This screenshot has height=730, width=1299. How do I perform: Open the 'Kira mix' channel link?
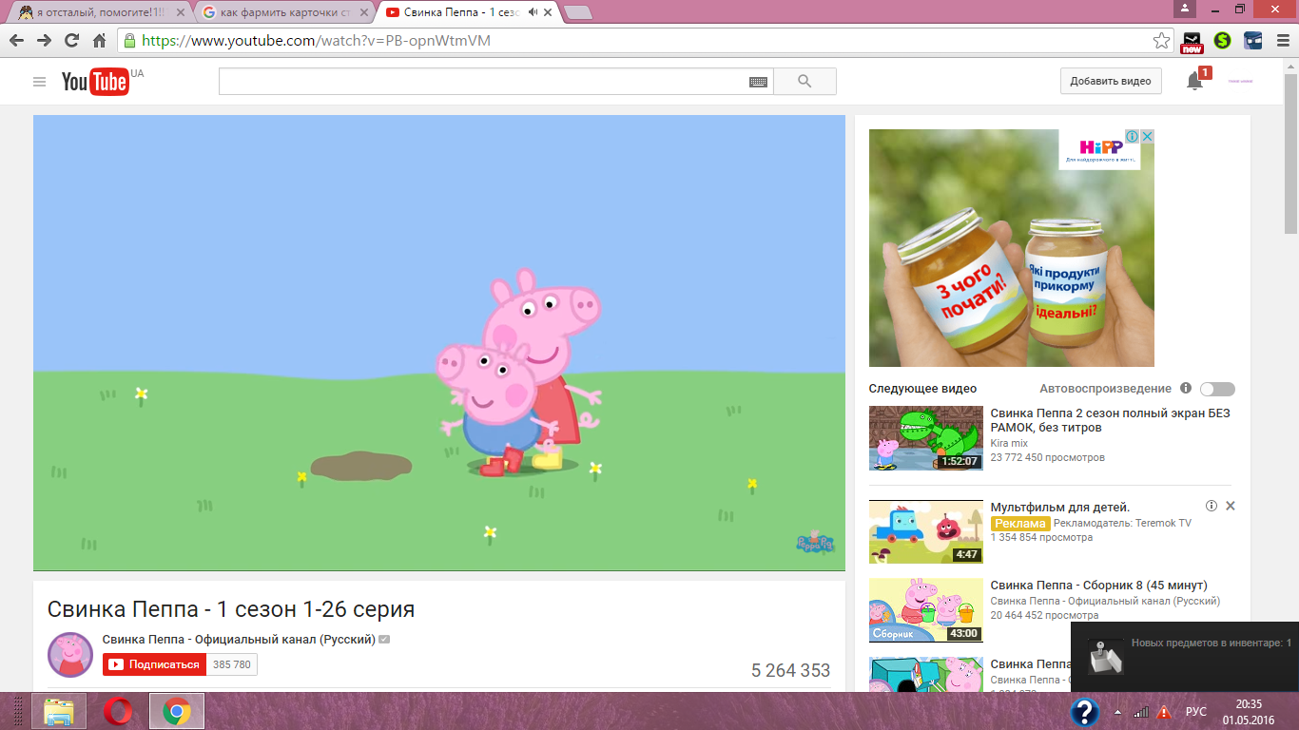pyautogui.click(x=1009, y=443)
